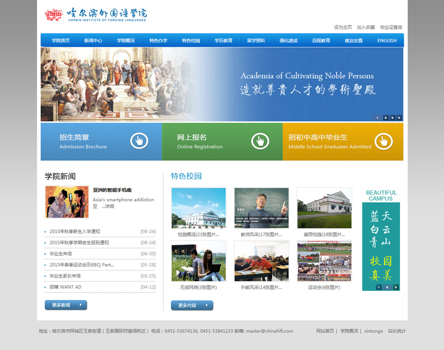Go to main banner slide 2
The height and width of the screenshot is (350, 444).
385,118
